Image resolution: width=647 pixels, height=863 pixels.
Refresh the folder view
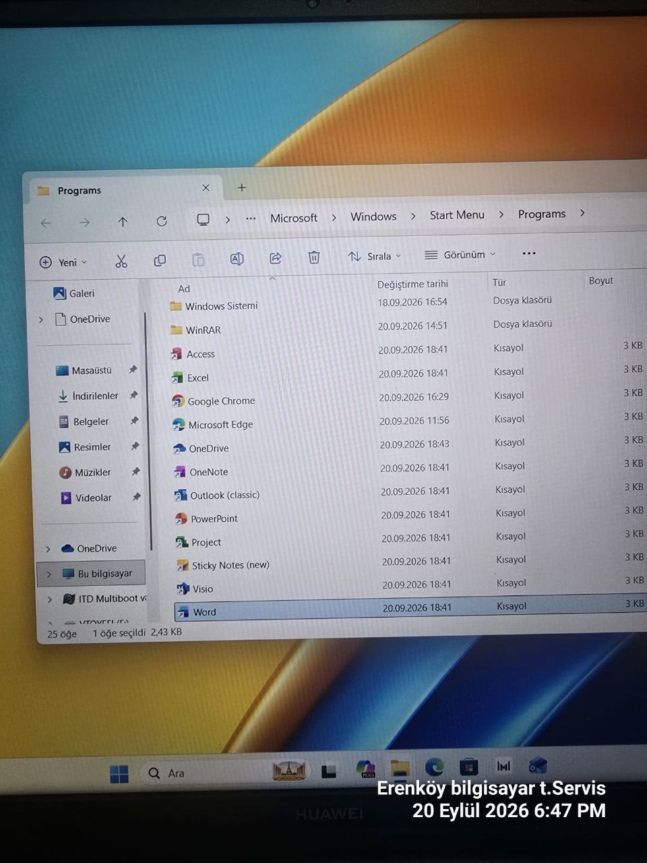pyautogui.click(x=162, y=221)
